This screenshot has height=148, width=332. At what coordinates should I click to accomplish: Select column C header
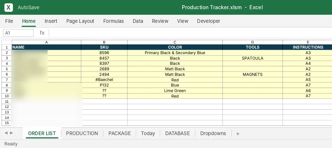coord(175,42)
